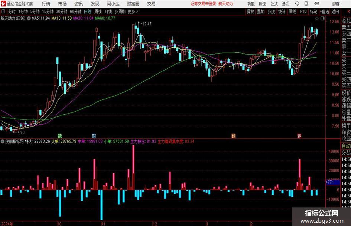Click the green 跌 event marker
The width and height of the screenshot is (351, 226).
click(60, 135)
